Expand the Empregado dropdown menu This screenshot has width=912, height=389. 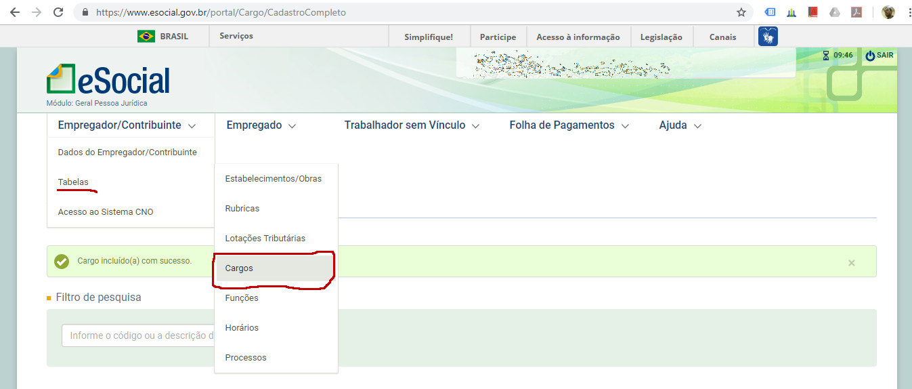(261, 125)
